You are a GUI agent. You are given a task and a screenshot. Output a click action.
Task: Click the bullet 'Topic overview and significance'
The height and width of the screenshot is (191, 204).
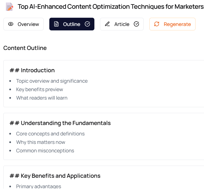52,81
